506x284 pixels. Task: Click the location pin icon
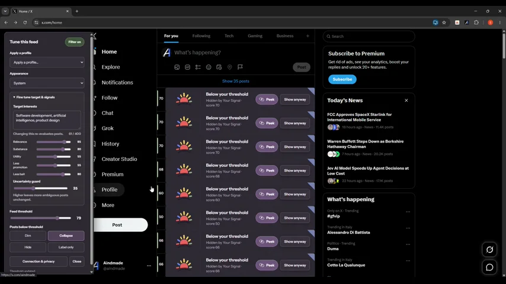point(229,67)
